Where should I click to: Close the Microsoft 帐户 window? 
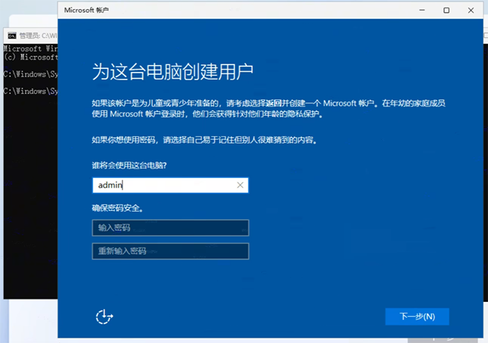tap(471, 10)
